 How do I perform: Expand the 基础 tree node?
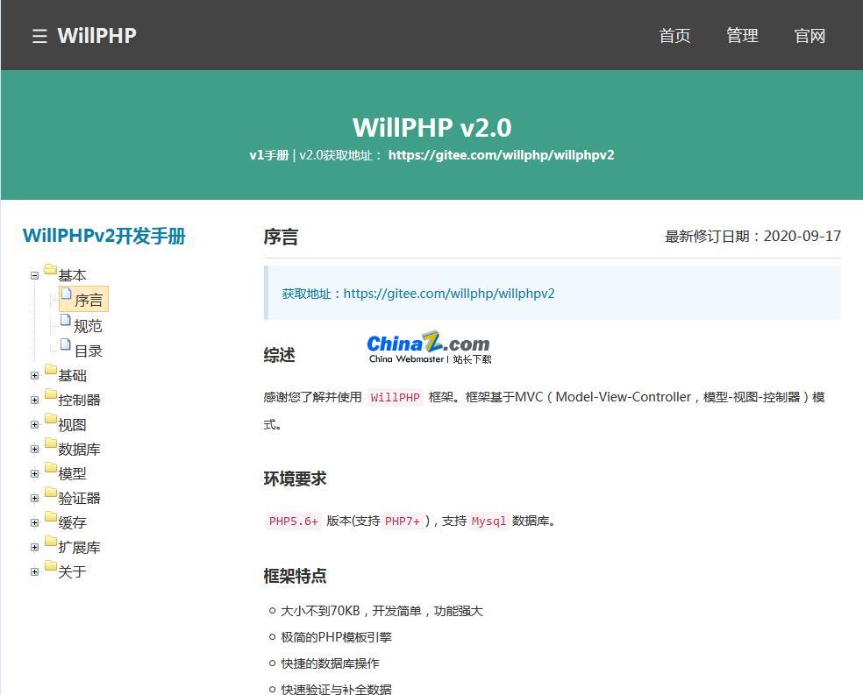pyautogui.click(x=35, y=375)
